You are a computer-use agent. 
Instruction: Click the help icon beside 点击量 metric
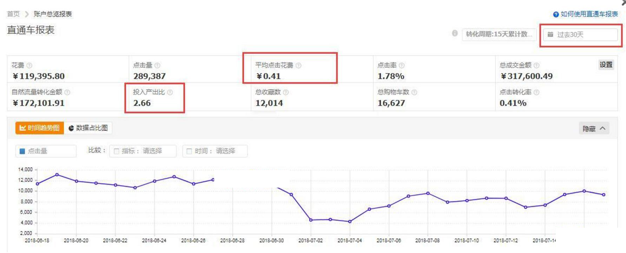click(x=157, y=65)
